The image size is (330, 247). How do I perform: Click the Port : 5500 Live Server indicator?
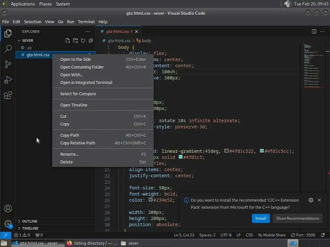point(303,235)
